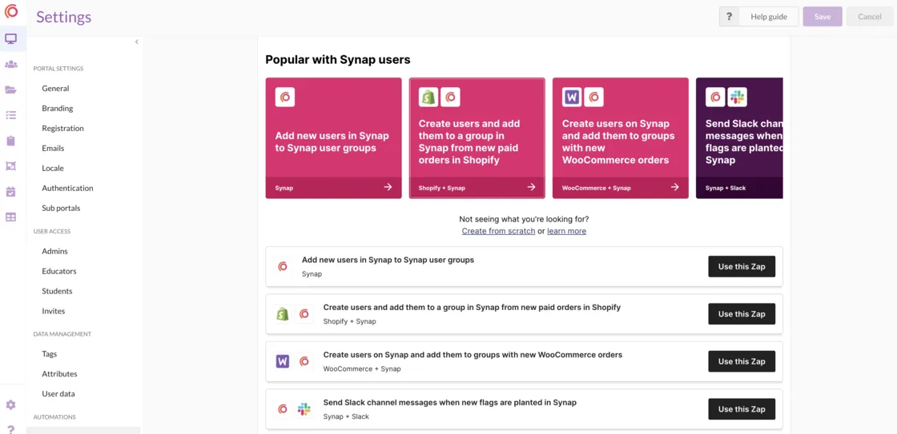Click the Synap icon in first Zap row
The width and height of the screenshot is (897, 434).
pos(283,267)
